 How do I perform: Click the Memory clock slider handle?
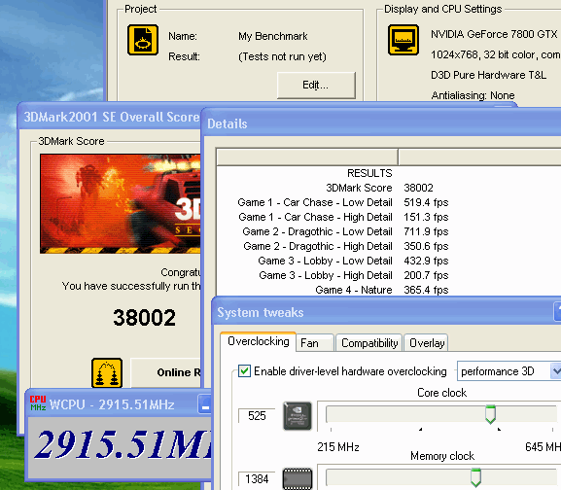(x=475, y=477)
